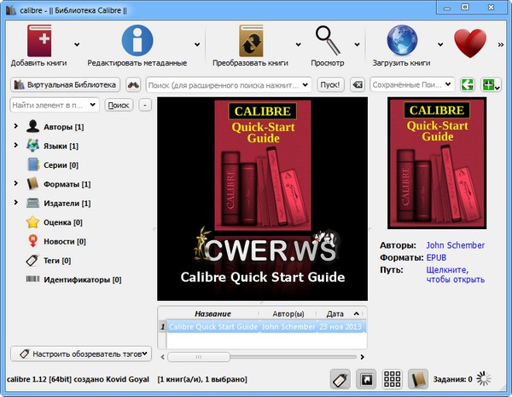Toggle the cover grid view button
The image size is (512, 397).
pos(393,379)
